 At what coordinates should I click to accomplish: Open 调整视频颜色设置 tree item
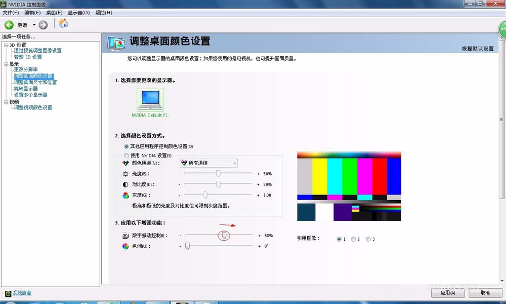[33, 107]
